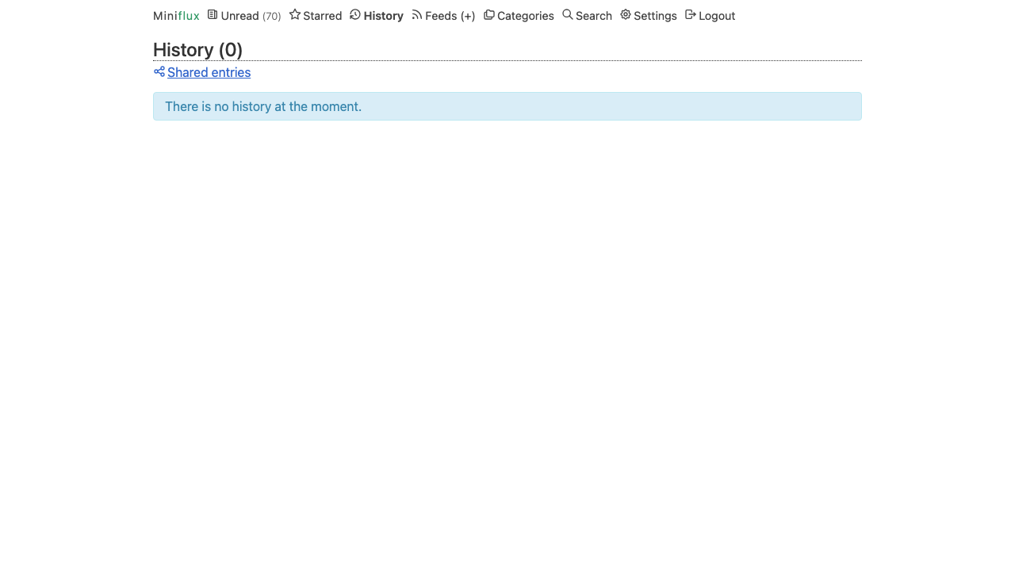
Task: Click the Feeds RSS icon
Action: (x=417, y=14)
